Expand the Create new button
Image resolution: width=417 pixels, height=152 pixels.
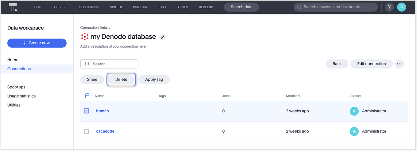point(37,43)
